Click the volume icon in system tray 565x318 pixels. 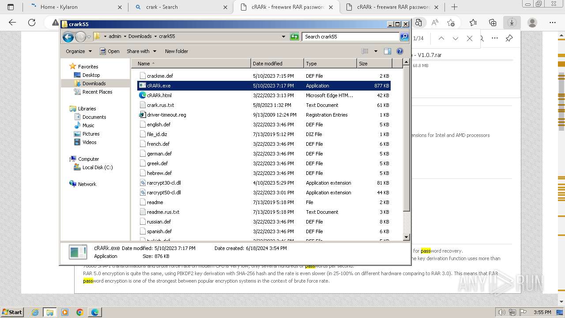tap(502, 312)
